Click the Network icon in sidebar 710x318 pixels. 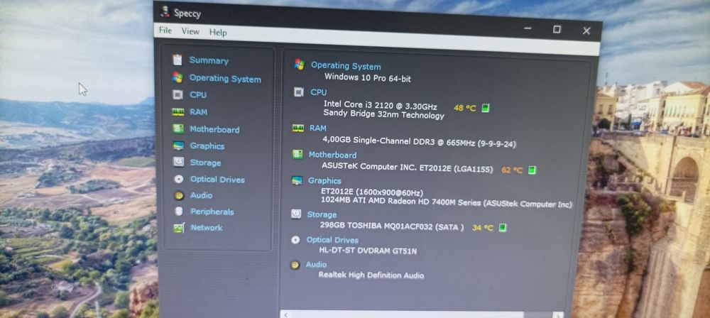click(180, 227)
